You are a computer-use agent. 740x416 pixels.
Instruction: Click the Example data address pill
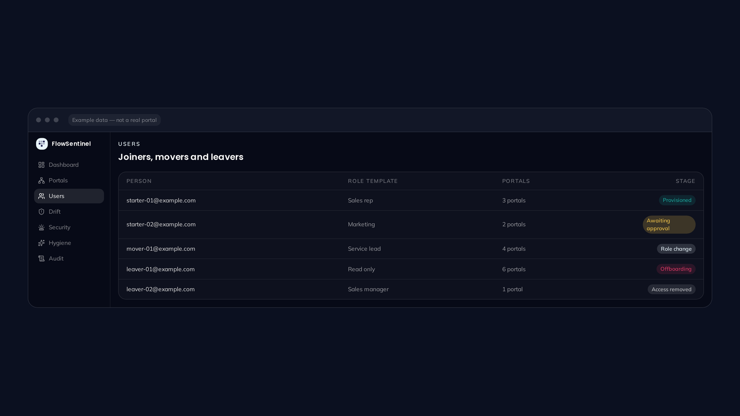(114, 120)
